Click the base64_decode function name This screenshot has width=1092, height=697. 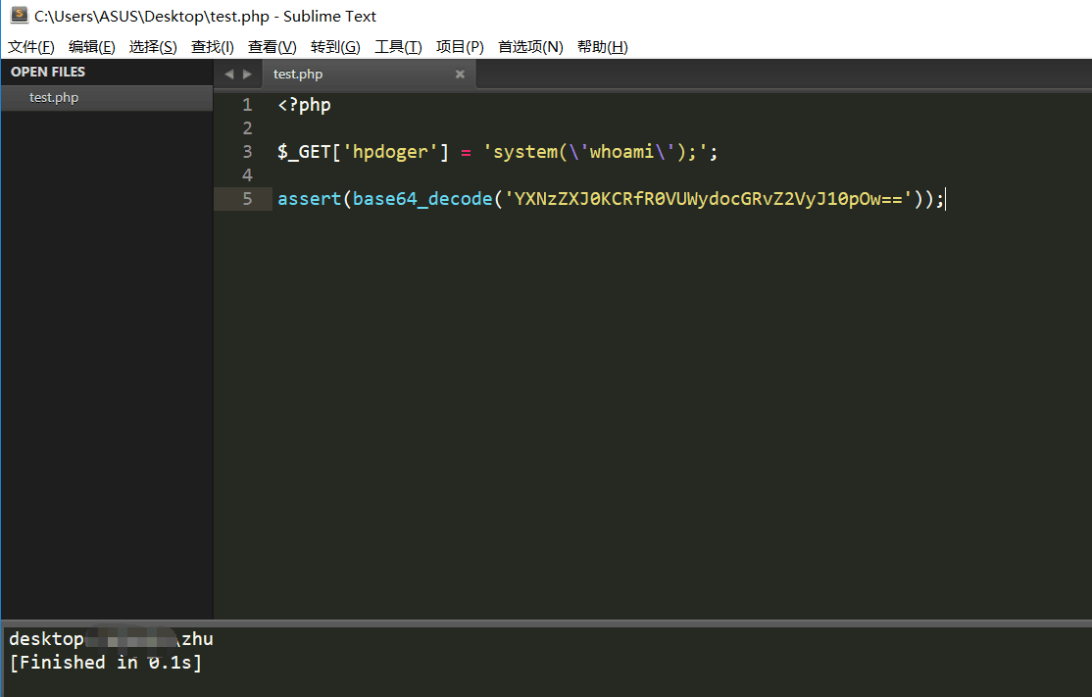click(x=422, y=199)
